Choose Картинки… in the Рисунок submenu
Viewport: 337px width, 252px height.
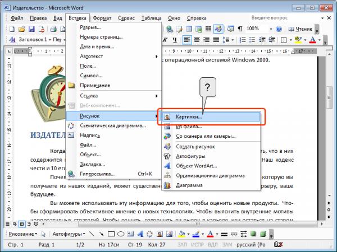point(211,117)
